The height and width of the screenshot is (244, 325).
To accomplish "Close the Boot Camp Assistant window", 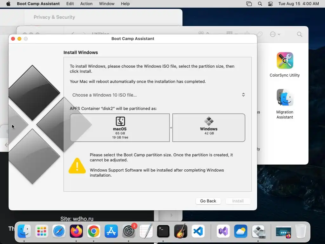I will [13, 39].
